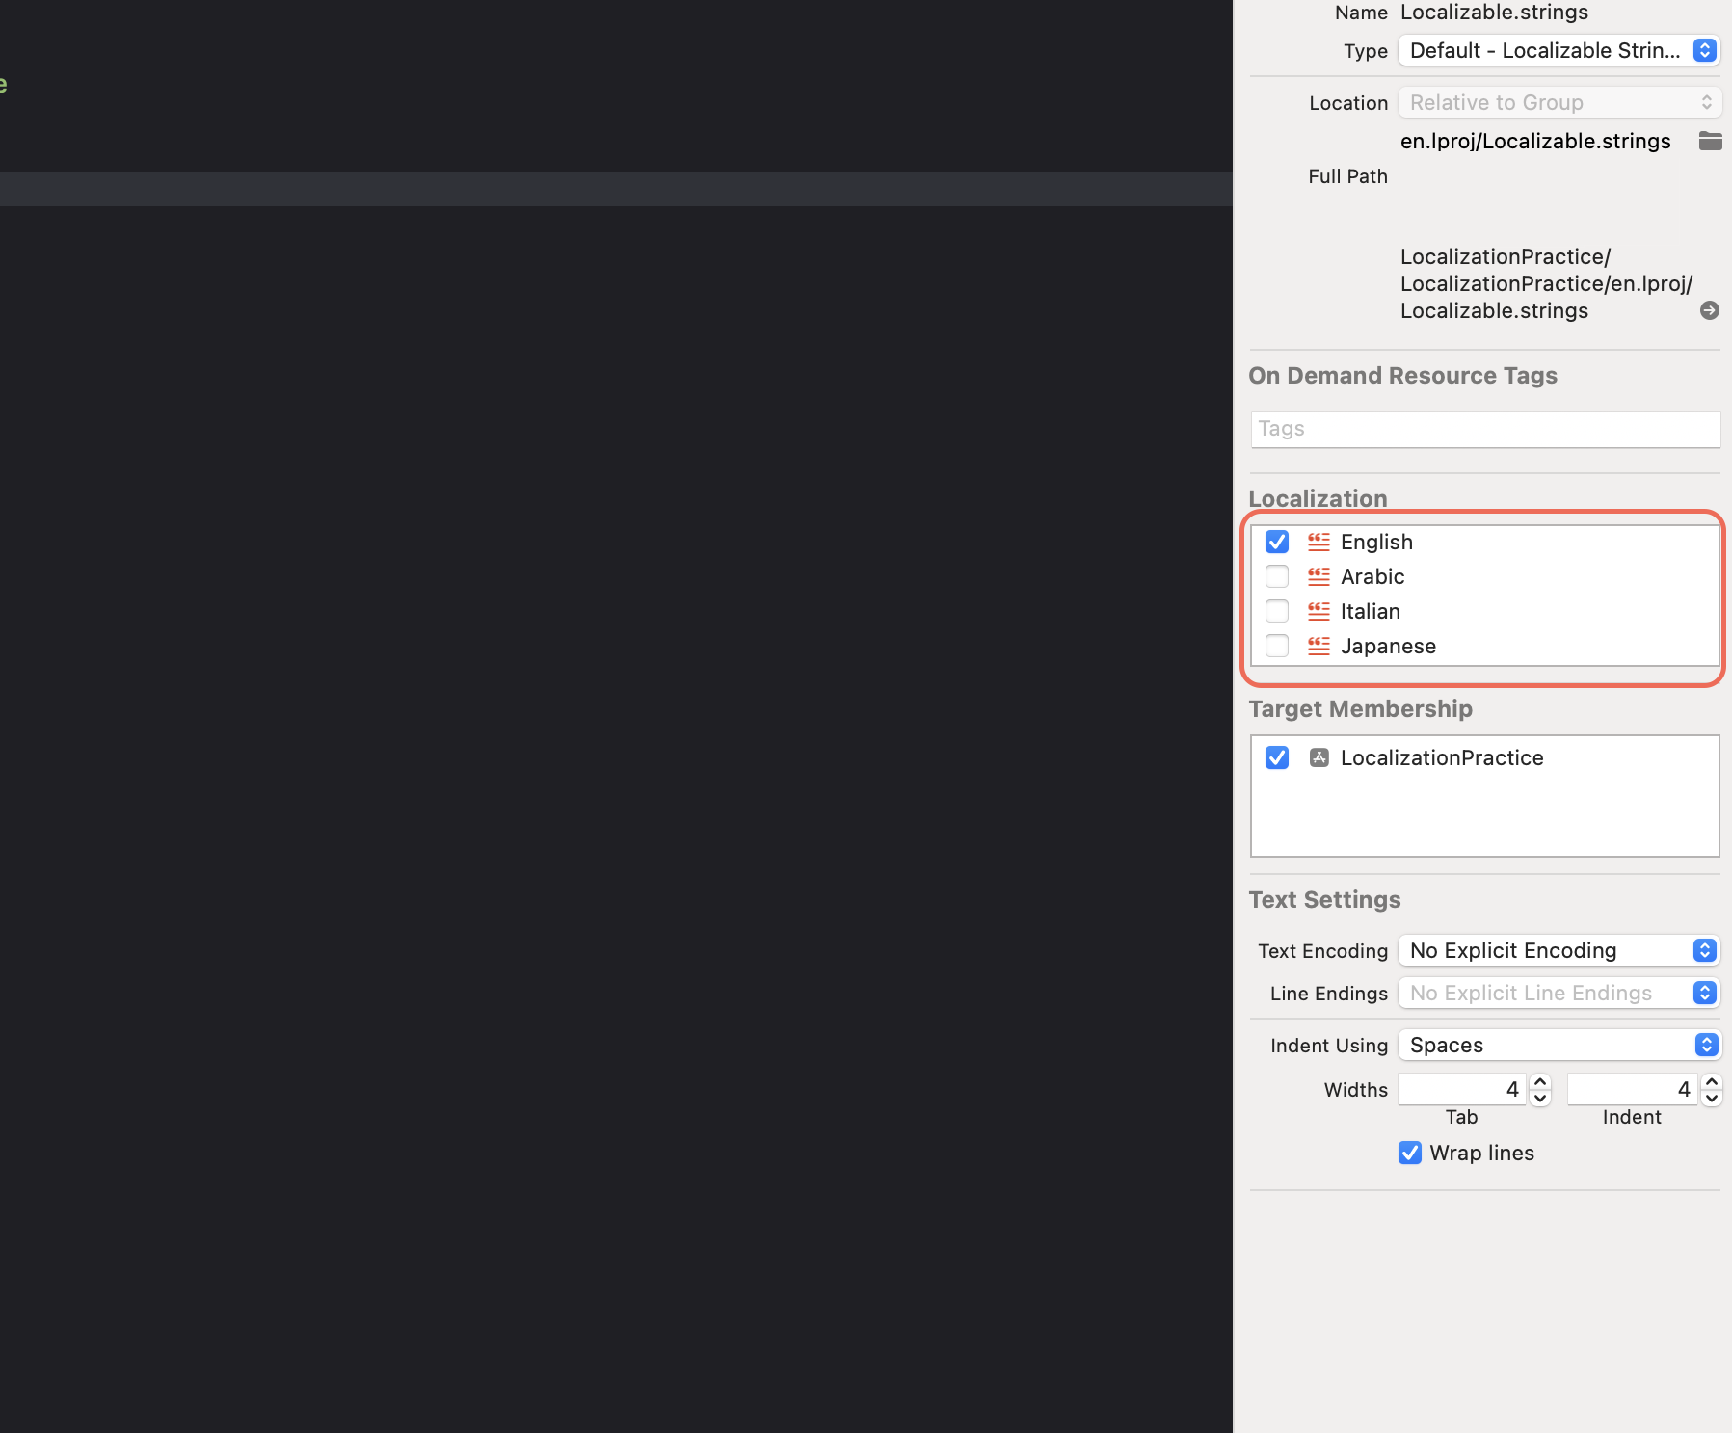The width and height of the screenshot is (1732, 1433).
Task: Click the strings file icon beside Japanese
Action: pyautogui.click(x=1319, y=646)
